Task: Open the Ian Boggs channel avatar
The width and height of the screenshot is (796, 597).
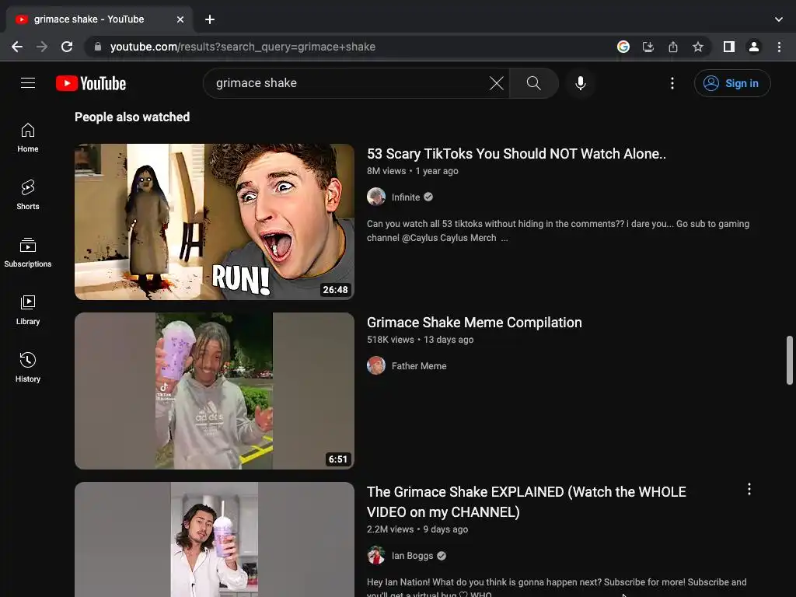Action: pos(376,555)
